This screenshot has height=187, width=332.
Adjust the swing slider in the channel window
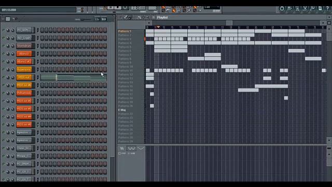point(86,20)
